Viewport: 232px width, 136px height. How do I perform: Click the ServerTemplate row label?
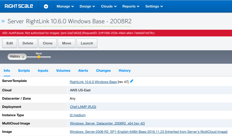[x=14, y=81]
